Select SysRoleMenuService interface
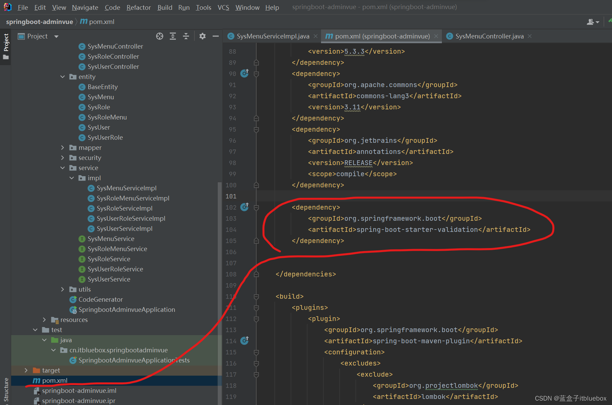 [x=117, y=249]
